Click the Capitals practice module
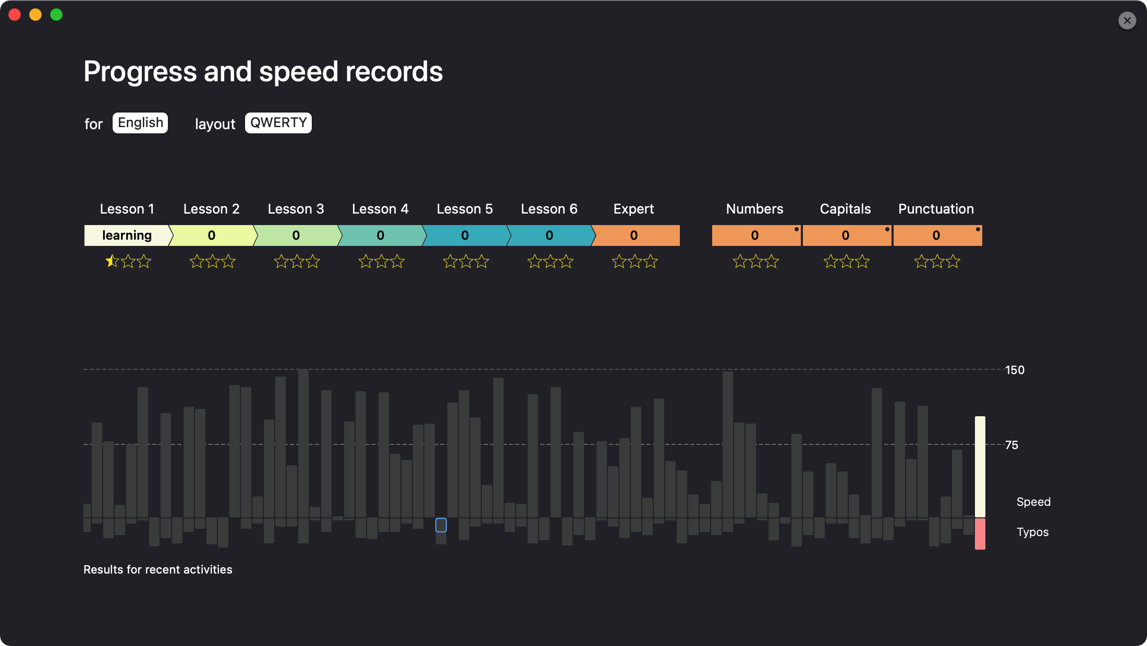 coord(845,235)
